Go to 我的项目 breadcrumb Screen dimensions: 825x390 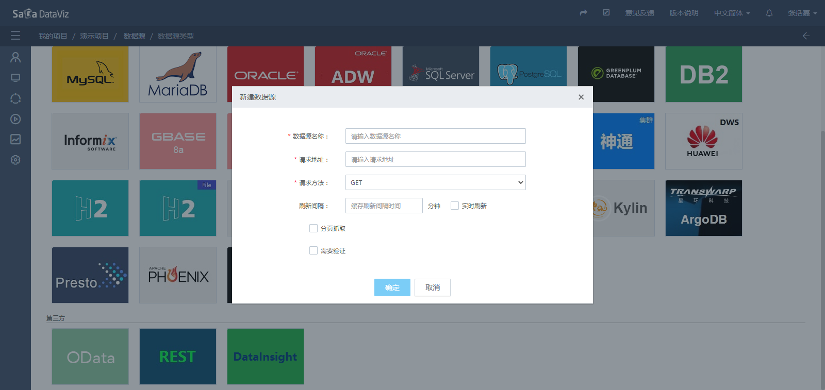click(53, 36)
